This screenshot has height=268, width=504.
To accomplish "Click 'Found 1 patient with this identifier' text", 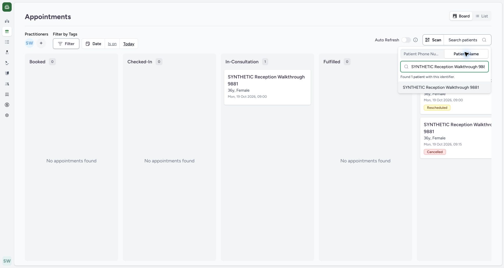I will (428, 77).
